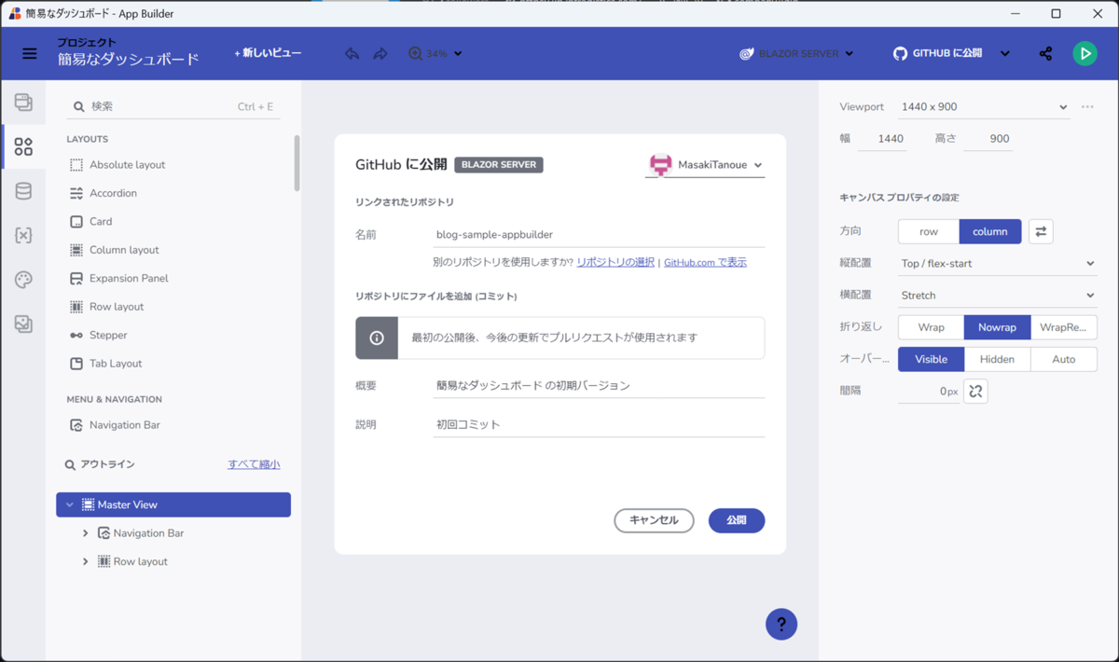
Task: Open the theme palette sidebar icon
Action: click(23, 280)
